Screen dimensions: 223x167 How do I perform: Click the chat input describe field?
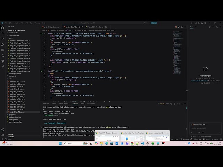pos(205,128)
